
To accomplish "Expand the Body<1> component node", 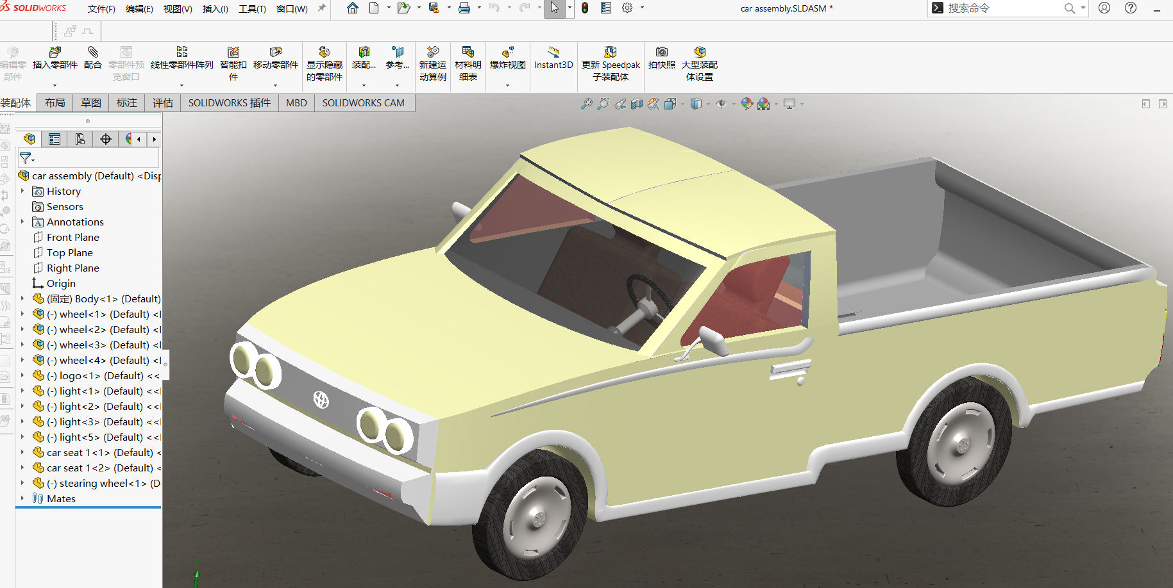I will click(x=22, y=298).
